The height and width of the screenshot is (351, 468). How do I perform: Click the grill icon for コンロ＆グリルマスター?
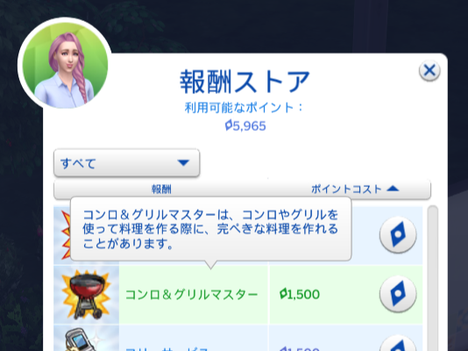pyautogui.click(x=87, y=295)
